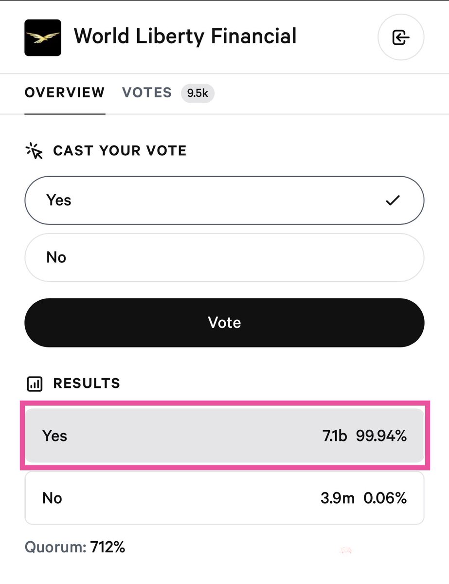Click the RESULTS section heading
The width and height of the screenshot is (449, 584).
(x=87, y=383)
